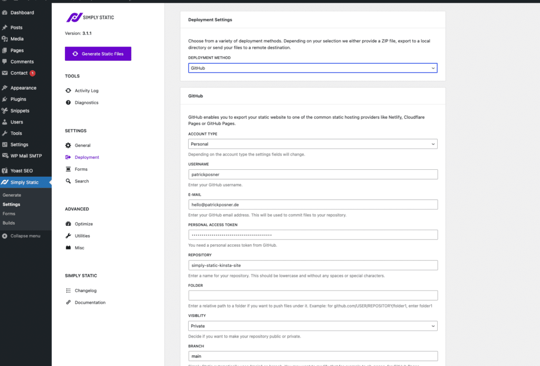Go to Deployment settings
Viewport: 540px width, 366px height.
click(x=87, y=157)
